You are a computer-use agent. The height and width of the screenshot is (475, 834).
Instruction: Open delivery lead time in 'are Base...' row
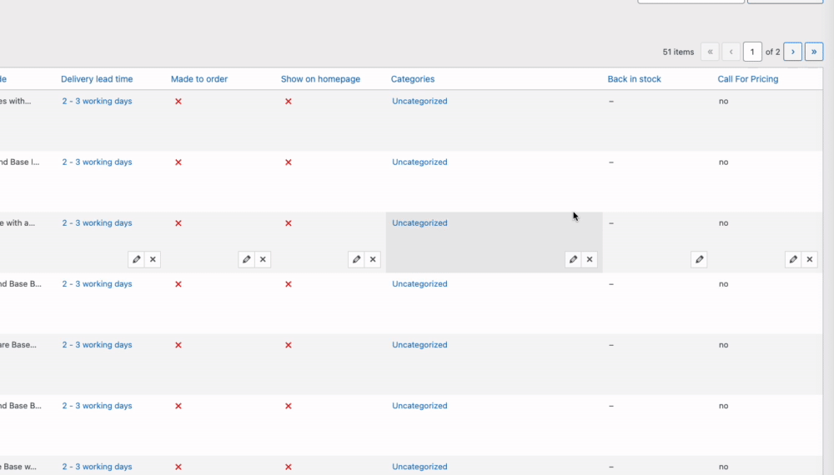coord(97,345)
